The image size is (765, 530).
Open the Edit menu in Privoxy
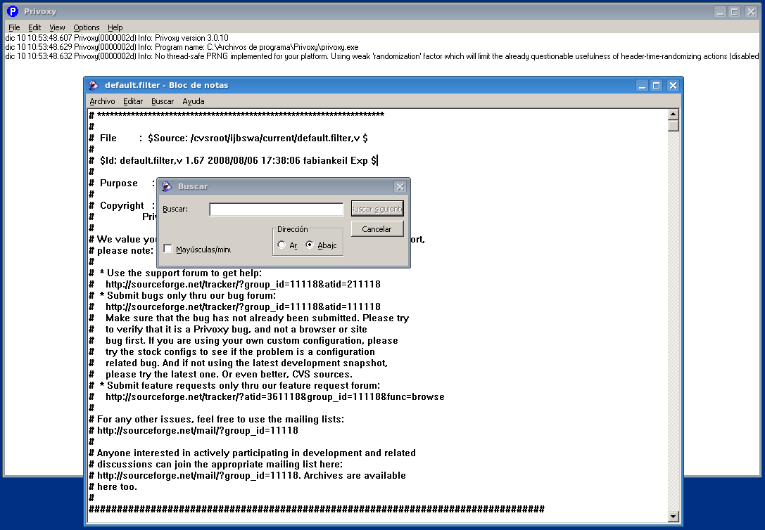pyautogui.click(x=34, y=28)
